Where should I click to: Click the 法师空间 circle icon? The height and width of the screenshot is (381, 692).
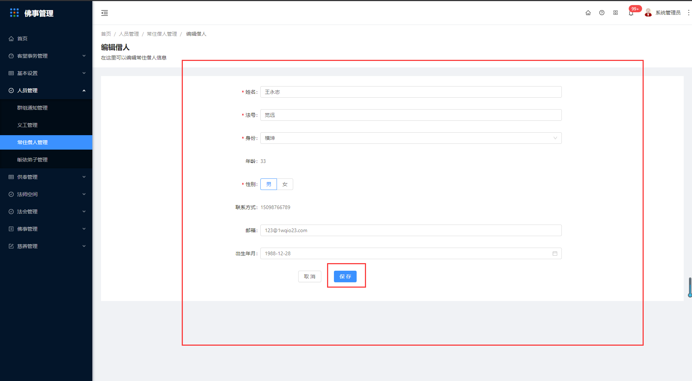tap(11, 194)
